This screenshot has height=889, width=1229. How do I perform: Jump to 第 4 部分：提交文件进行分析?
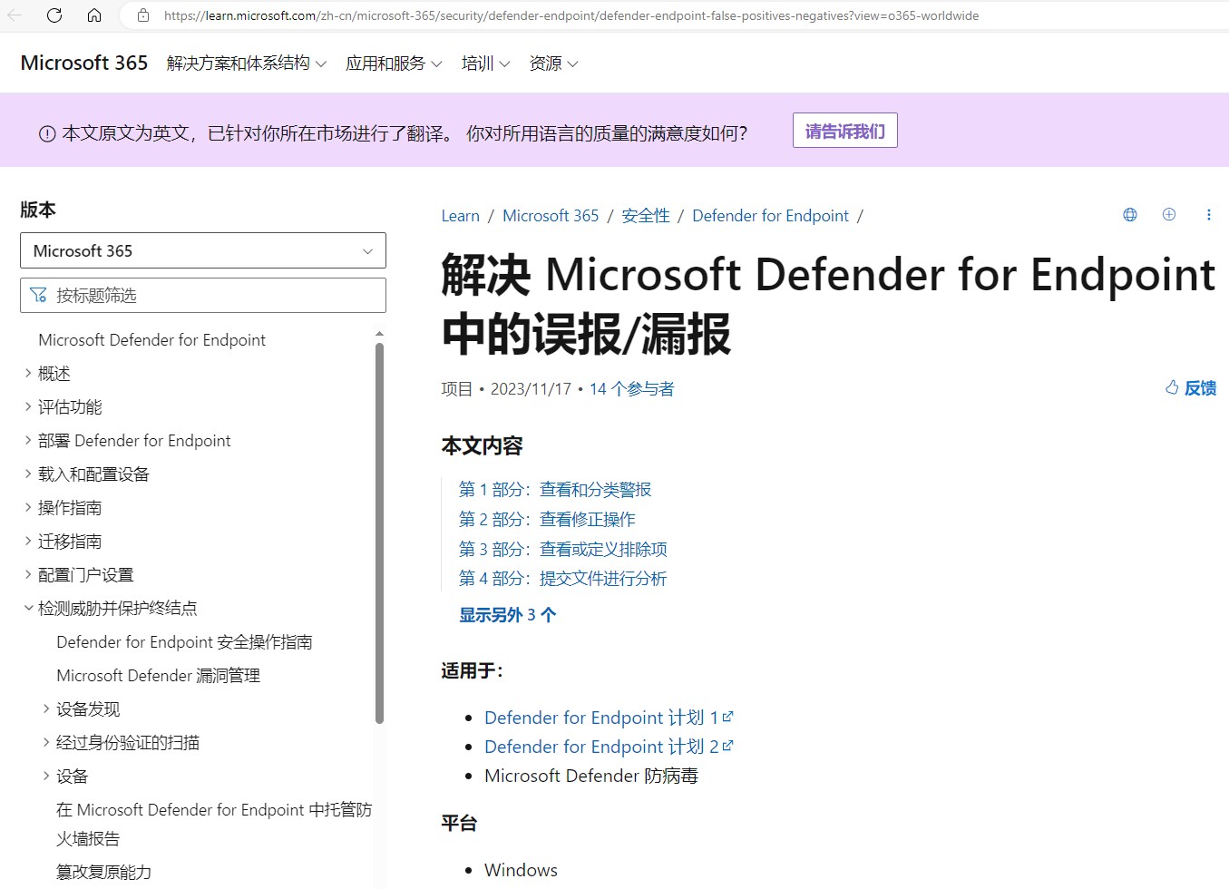[563, 579]
